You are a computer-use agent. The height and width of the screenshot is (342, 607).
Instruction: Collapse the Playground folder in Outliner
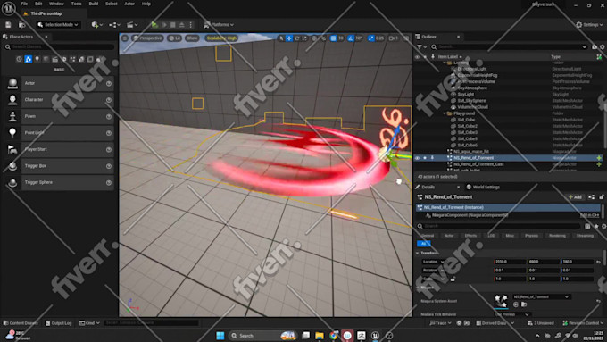445,113
